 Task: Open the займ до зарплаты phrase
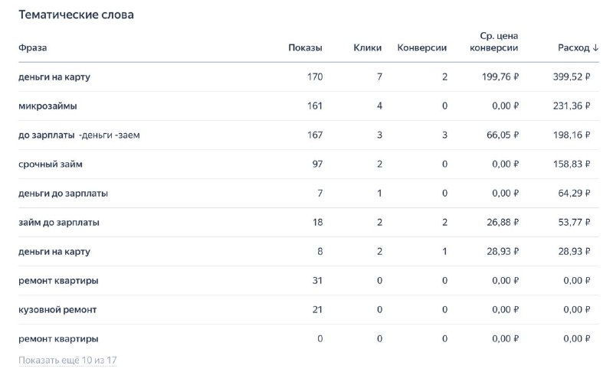(x=59, y=222)
